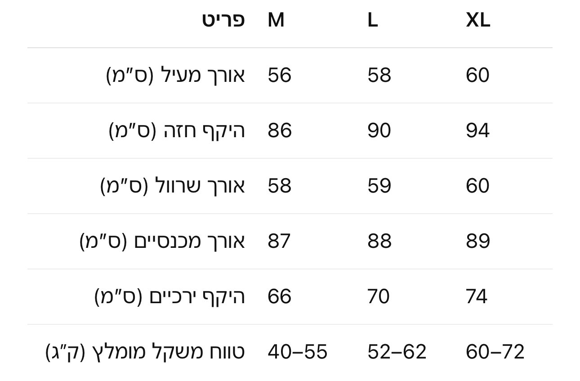Viewport: 580px width, 381px height.
Task: Select the 52–62 weight range for L
Action: tap(397, 352)
